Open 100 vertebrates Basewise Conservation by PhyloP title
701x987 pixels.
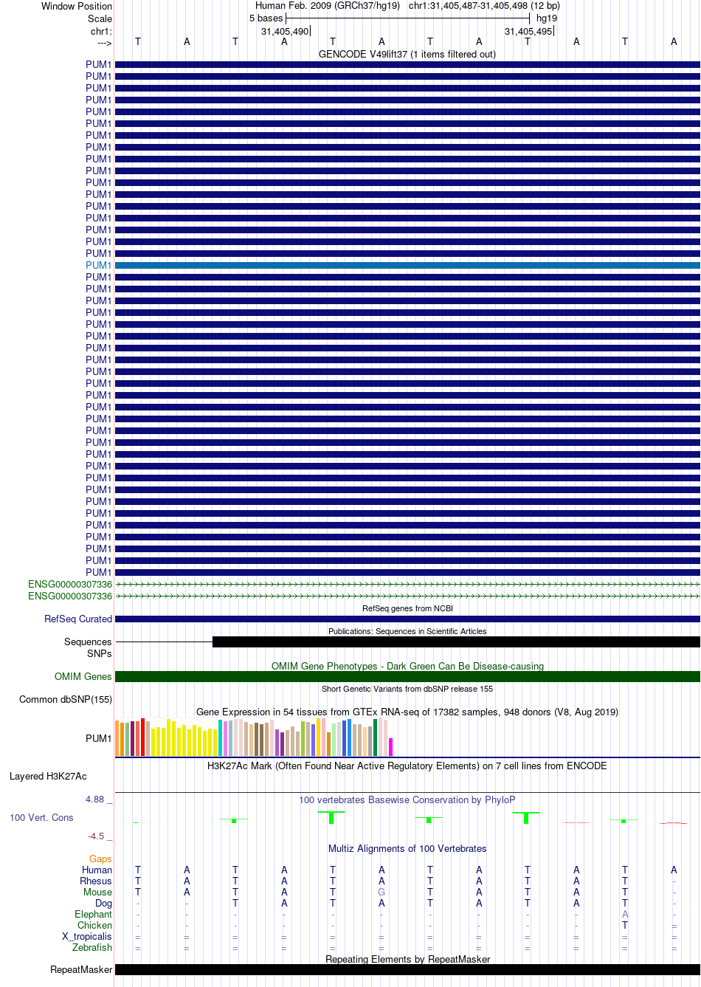407,799
